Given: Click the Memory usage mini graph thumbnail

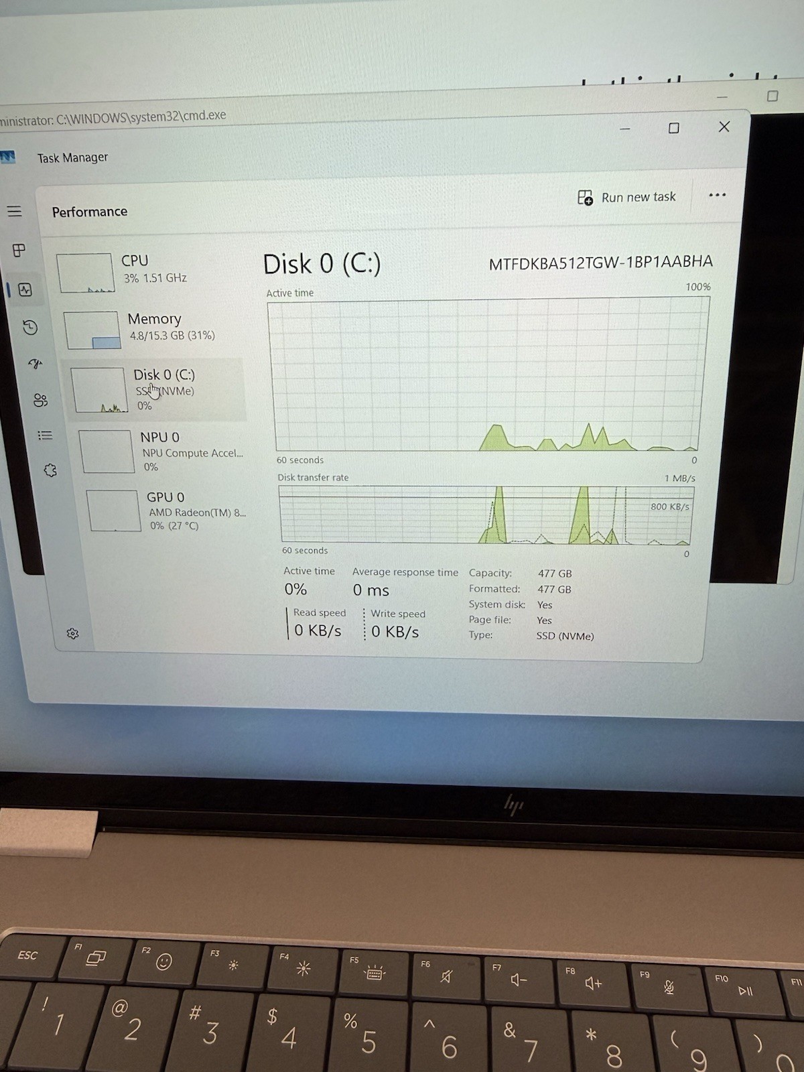Looking at the screenshot, I should 92,330.
